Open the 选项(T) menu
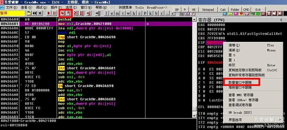This screenshot has width=287, height=130. tap(71, 7)
